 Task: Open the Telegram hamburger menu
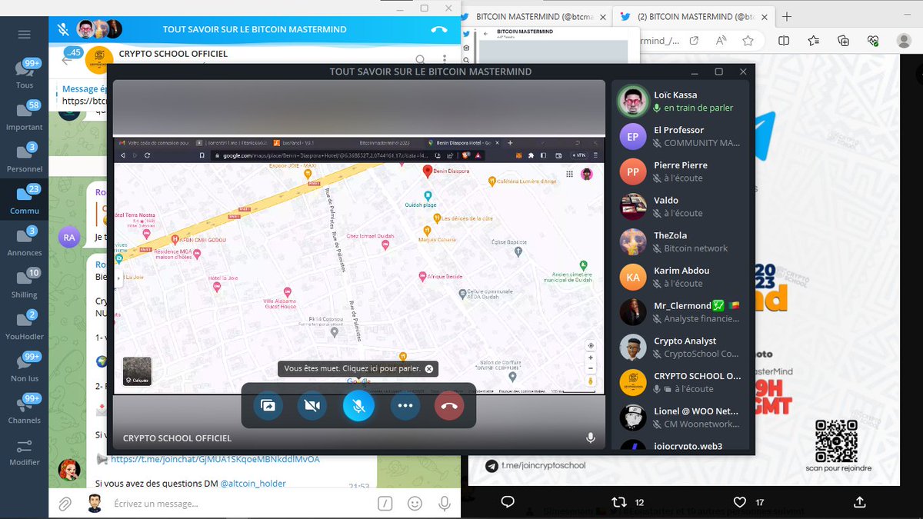(24, 34)
